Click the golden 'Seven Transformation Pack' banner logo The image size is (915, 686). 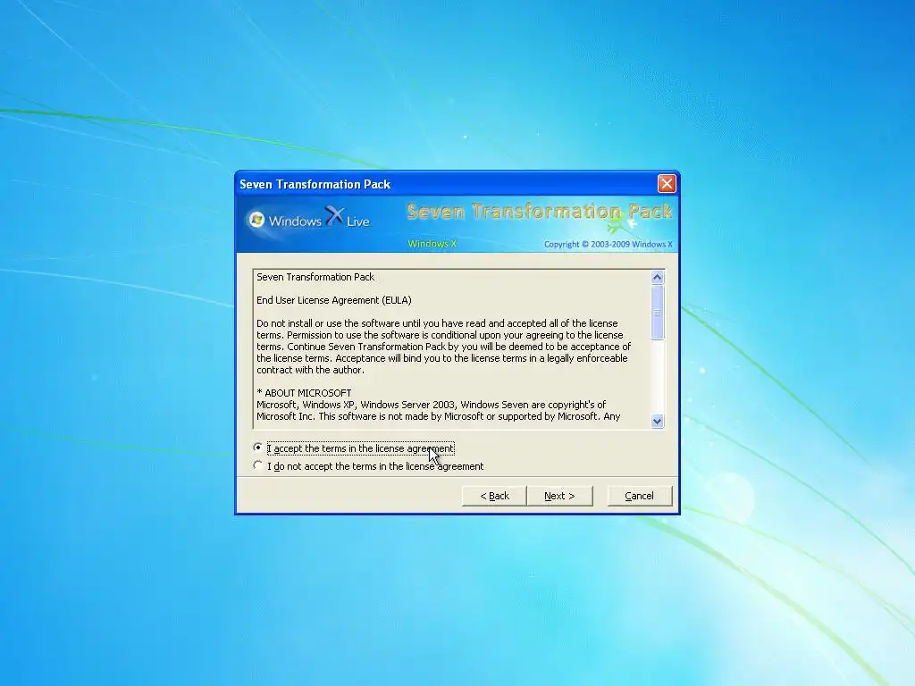tap(539, 211)
